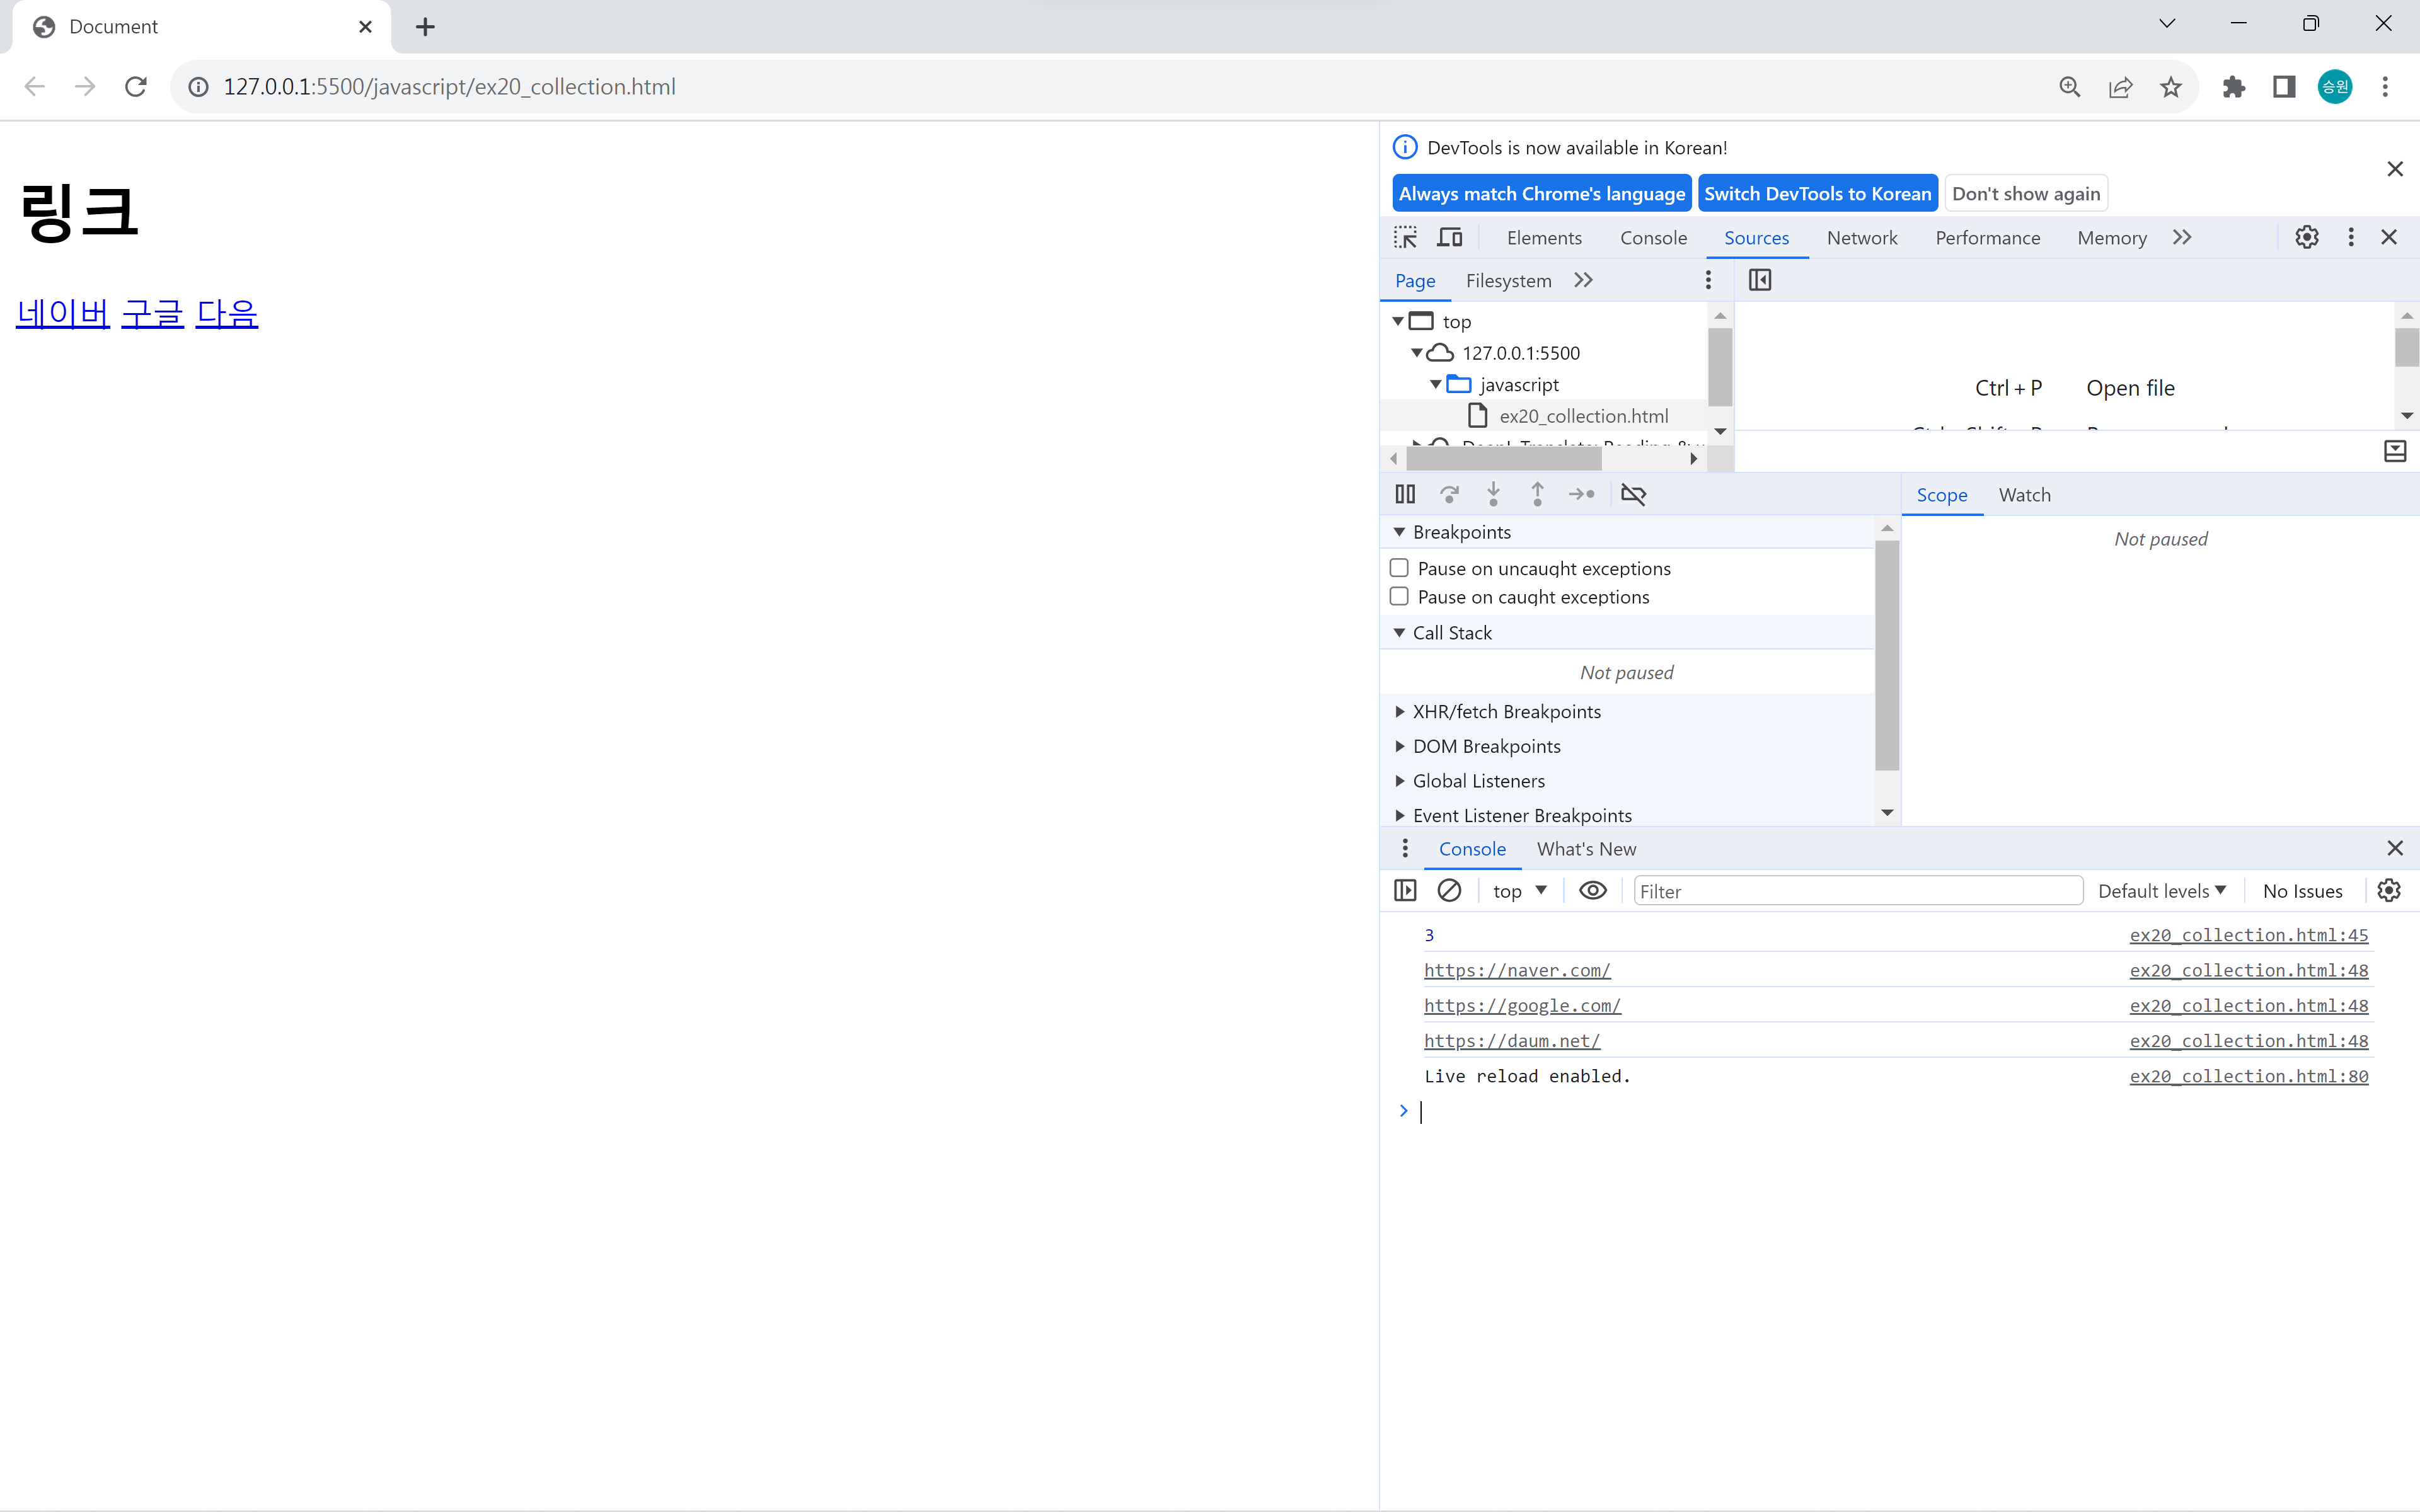
Task: Hide the navigator pane icon
Action: point(1759,280)
